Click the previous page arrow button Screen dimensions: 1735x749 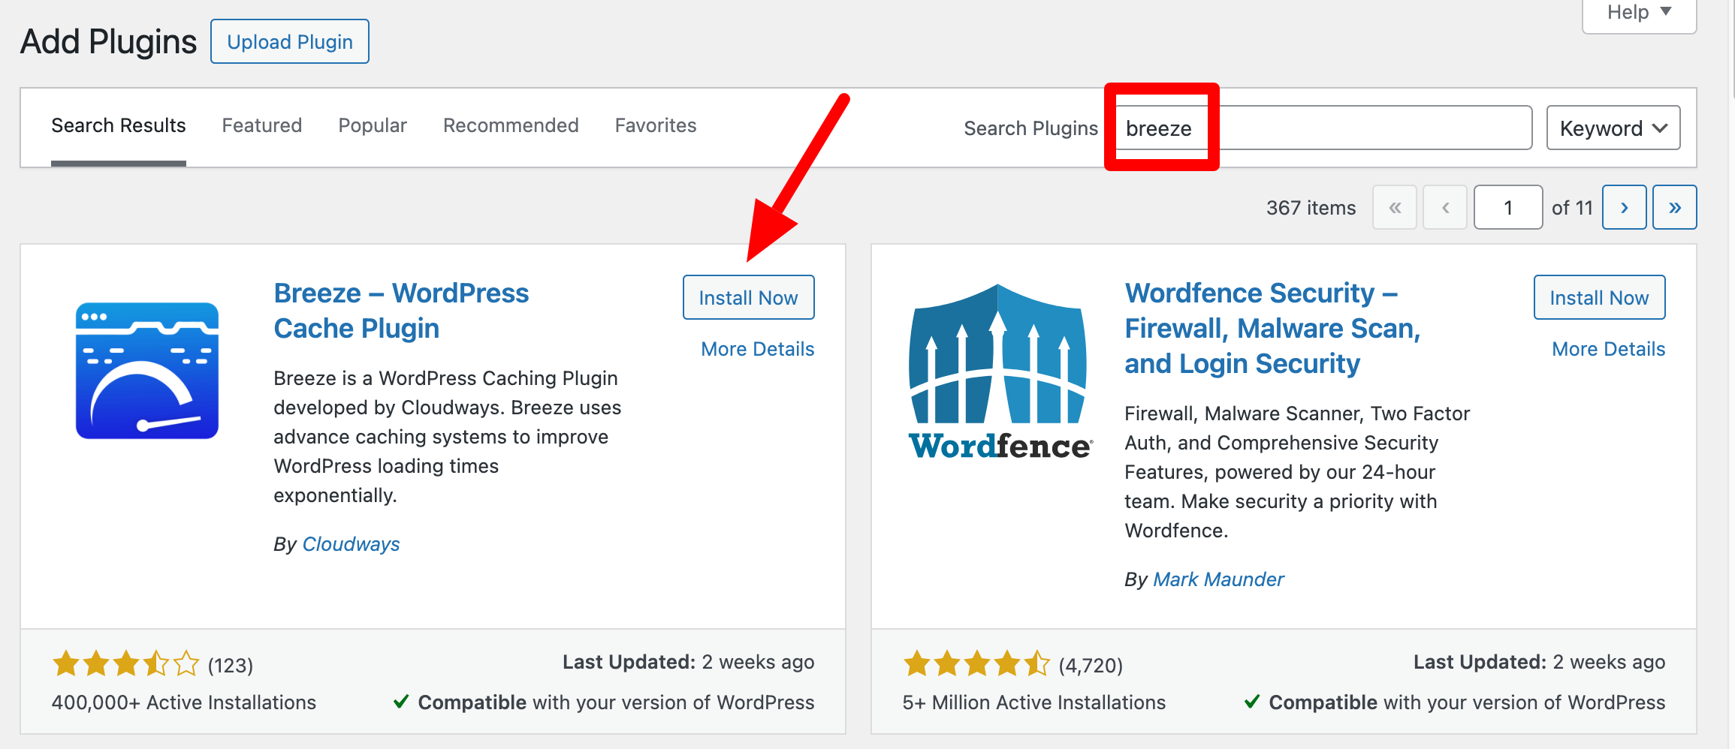(1445, 207)
